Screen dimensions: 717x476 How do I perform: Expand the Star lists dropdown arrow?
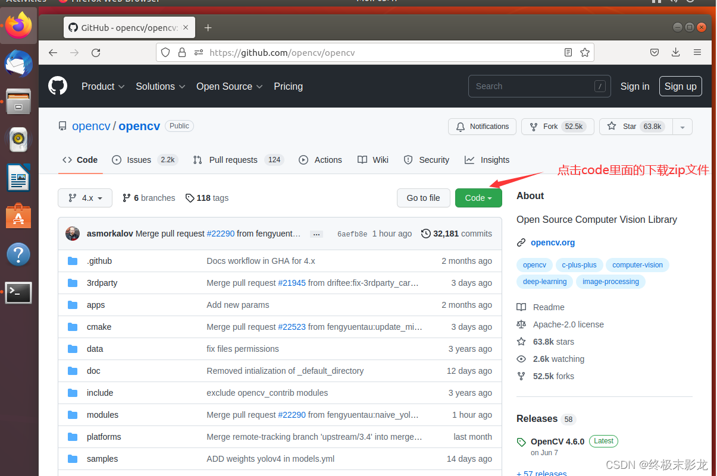pyautogui.click(x=682, y=127)
